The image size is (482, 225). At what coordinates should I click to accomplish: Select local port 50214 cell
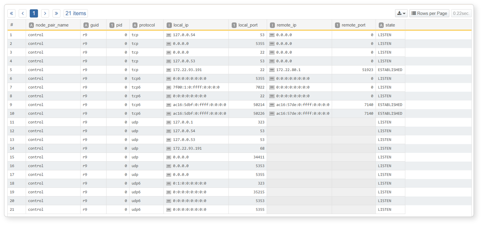(x=248, y=105)
